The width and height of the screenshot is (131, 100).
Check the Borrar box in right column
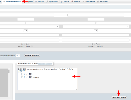(102, 46)
